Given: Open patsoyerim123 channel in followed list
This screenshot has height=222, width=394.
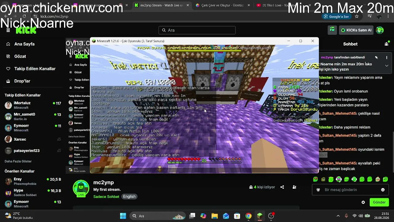Looking at the screenshot, I should point(33,151).
